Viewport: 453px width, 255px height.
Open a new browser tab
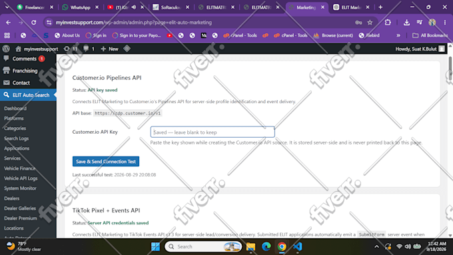coord(380,7)
